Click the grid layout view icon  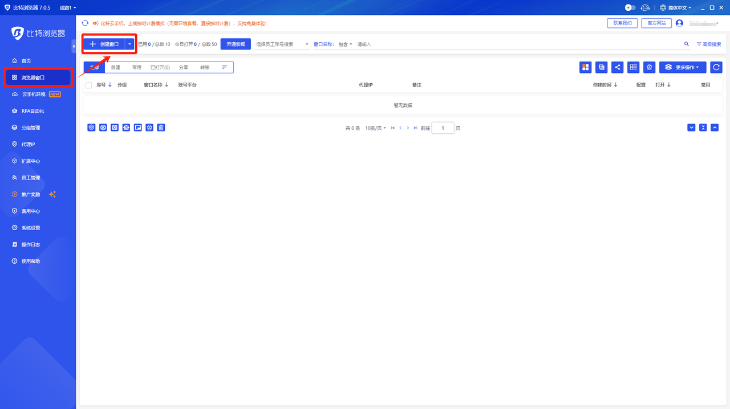585,67
